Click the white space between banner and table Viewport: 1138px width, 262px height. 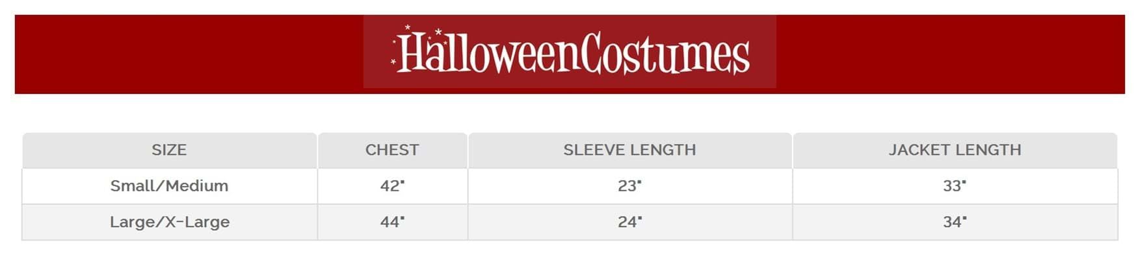(x=569, y=113)
